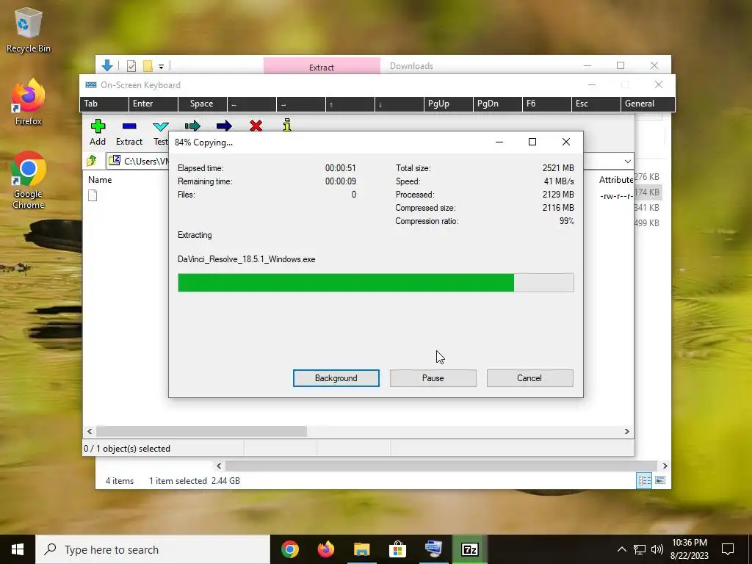Click the 7-Zip horizontal scrollbar thumb

click(201, 431)
